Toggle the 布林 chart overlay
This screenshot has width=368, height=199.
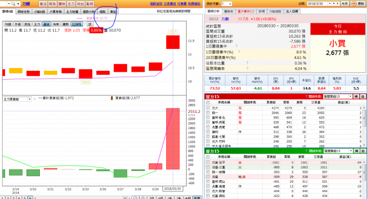coord(56,24)
